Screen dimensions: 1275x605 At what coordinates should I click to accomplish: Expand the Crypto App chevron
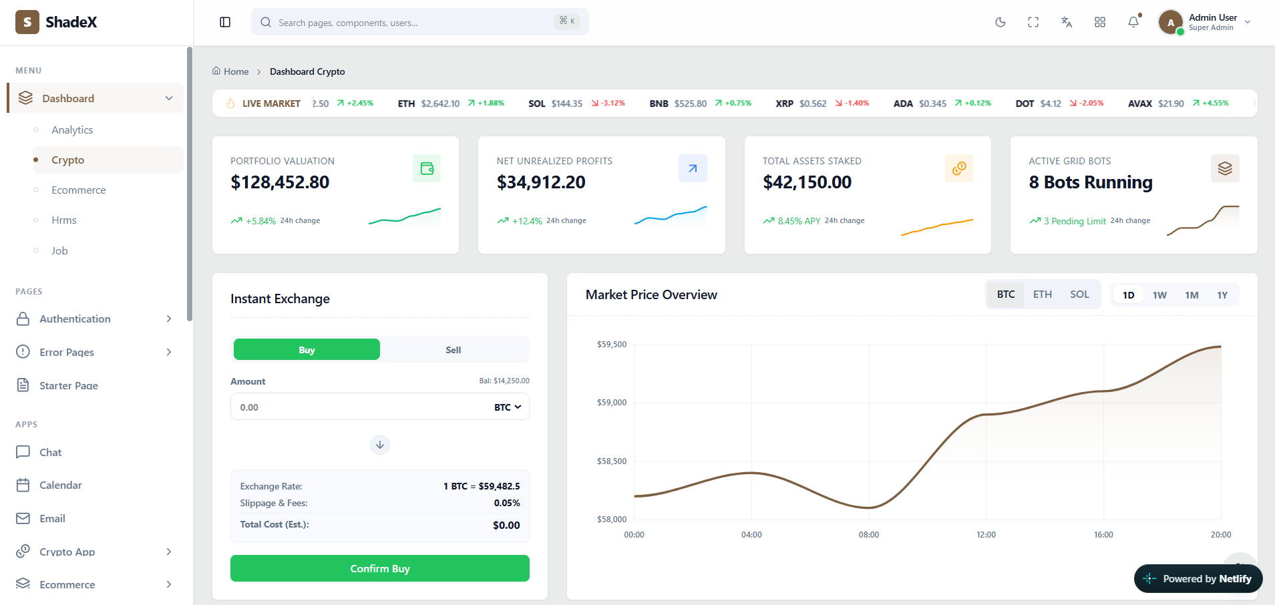(x=169, y=552)
